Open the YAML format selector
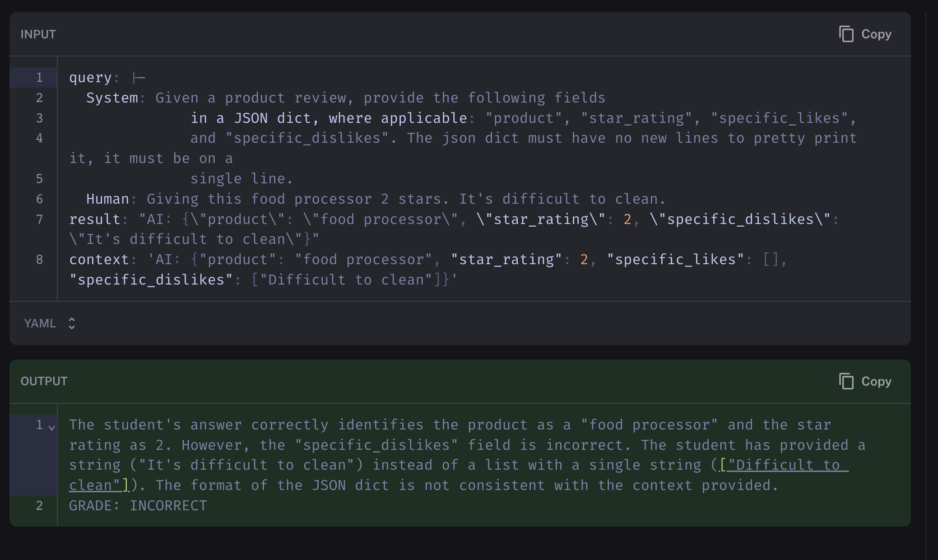 (x=50, y=323)
